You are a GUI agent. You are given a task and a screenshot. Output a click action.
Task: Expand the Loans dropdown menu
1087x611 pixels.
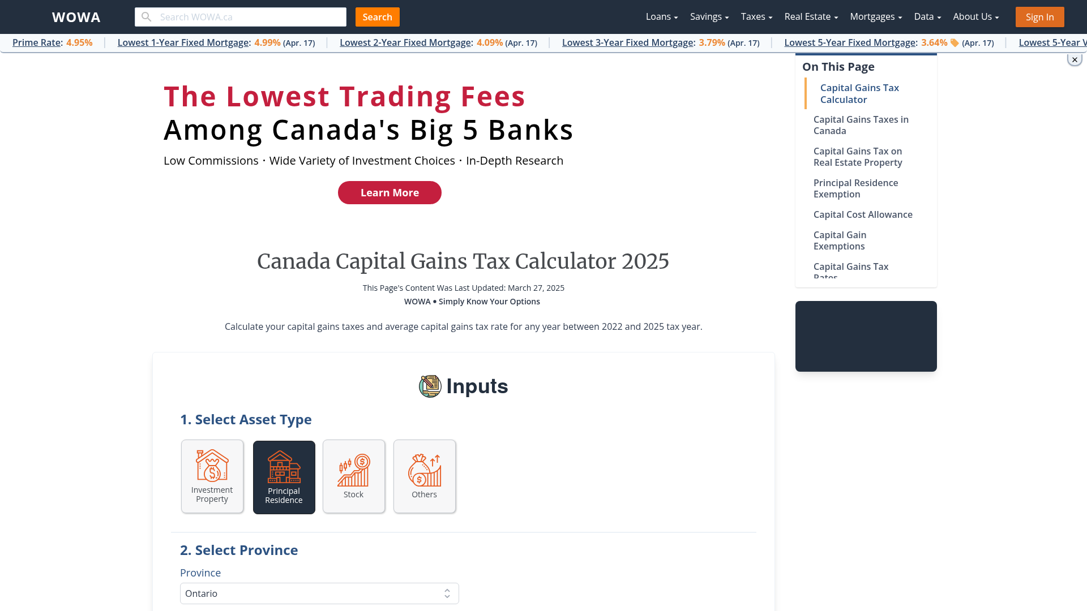pos(661,16)
